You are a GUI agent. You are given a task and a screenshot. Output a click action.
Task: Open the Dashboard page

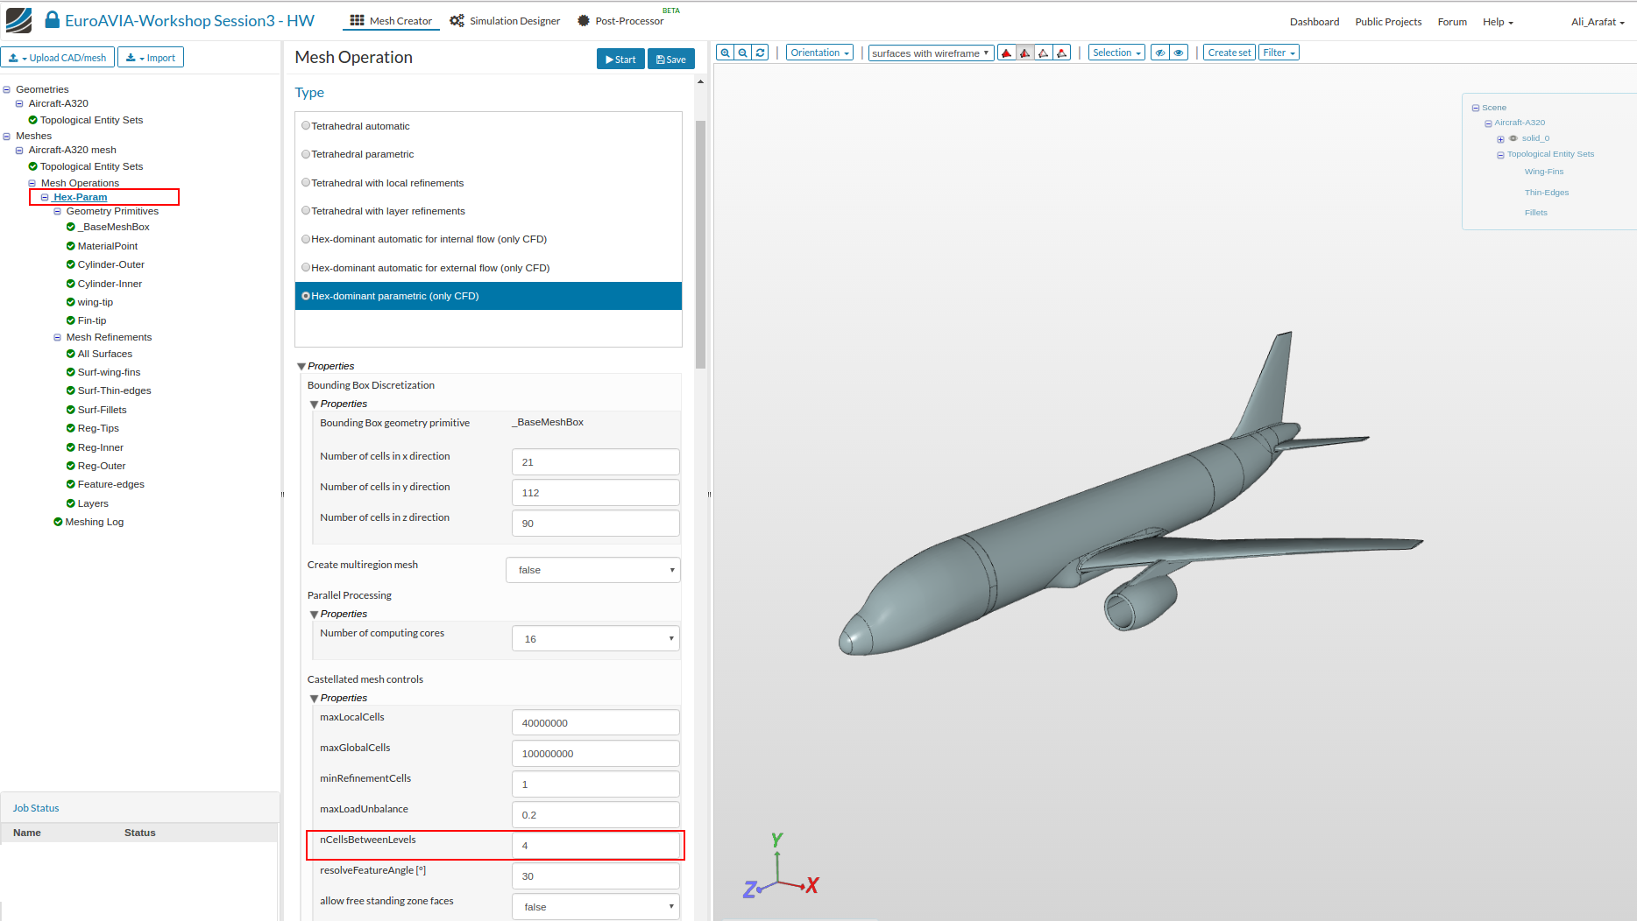(1315, 22)
